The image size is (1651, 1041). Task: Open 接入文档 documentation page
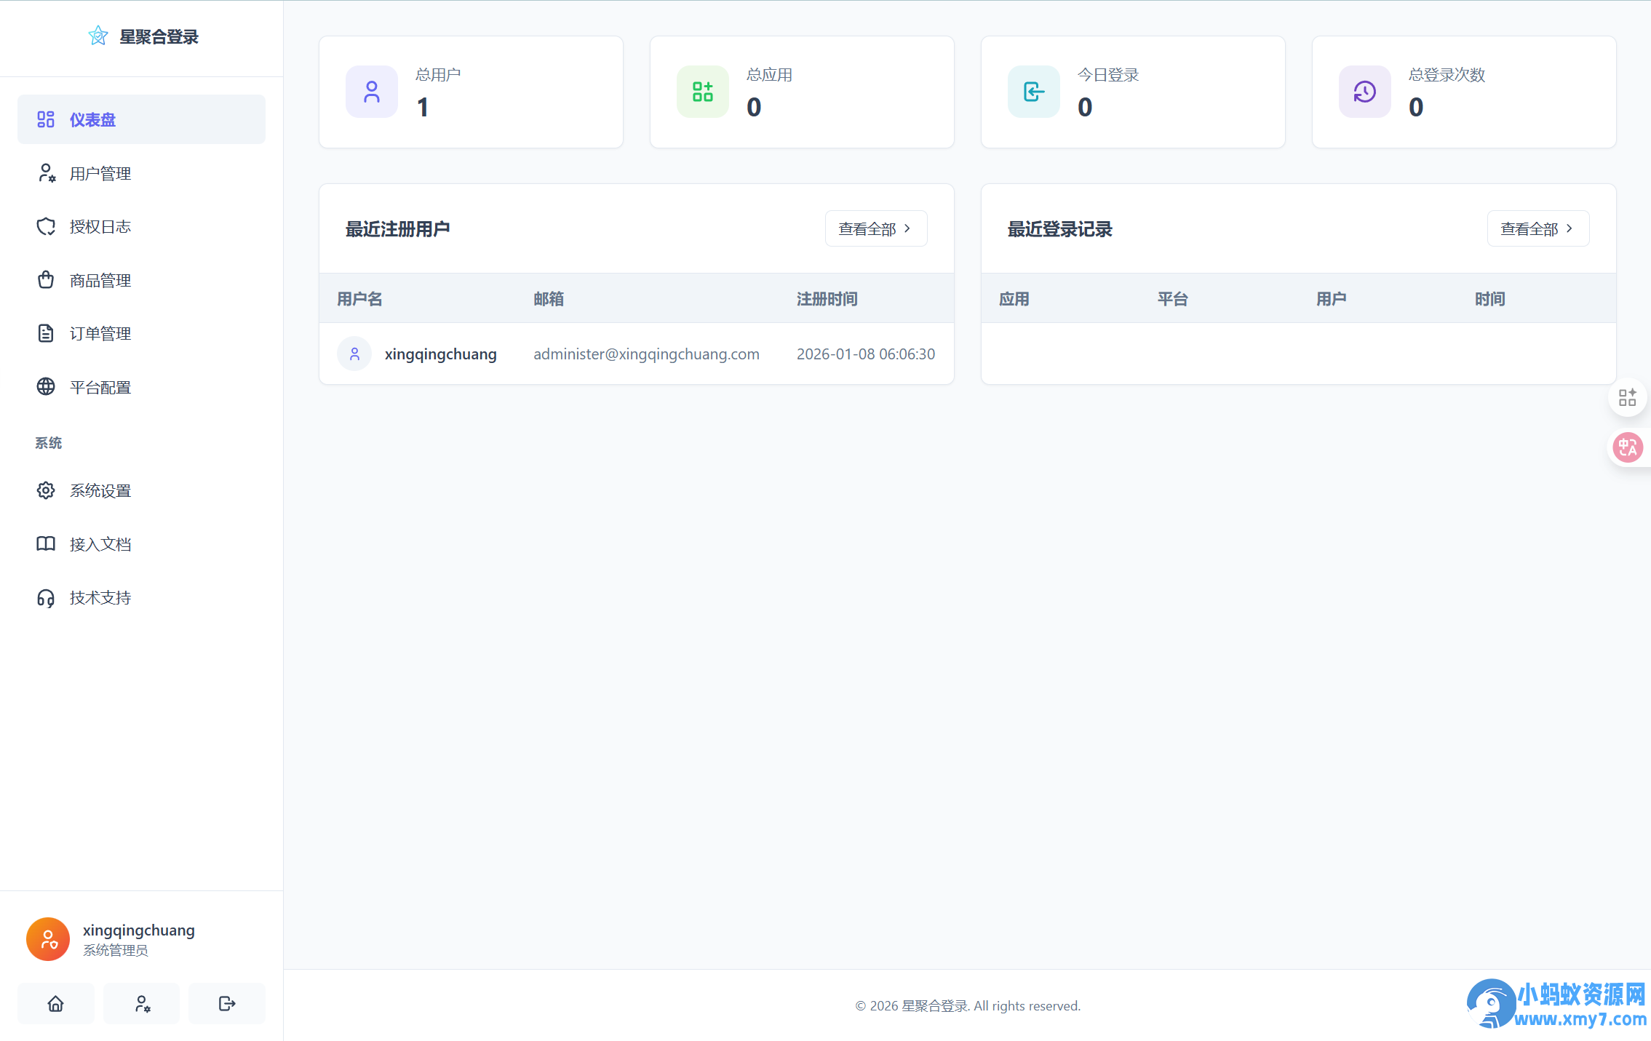pos(100,543)
